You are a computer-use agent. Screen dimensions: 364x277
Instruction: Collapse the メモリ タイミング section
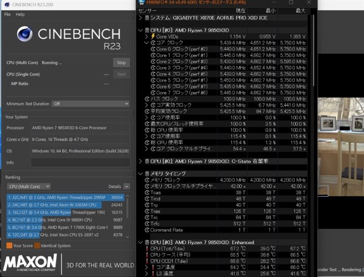(140, 174)
